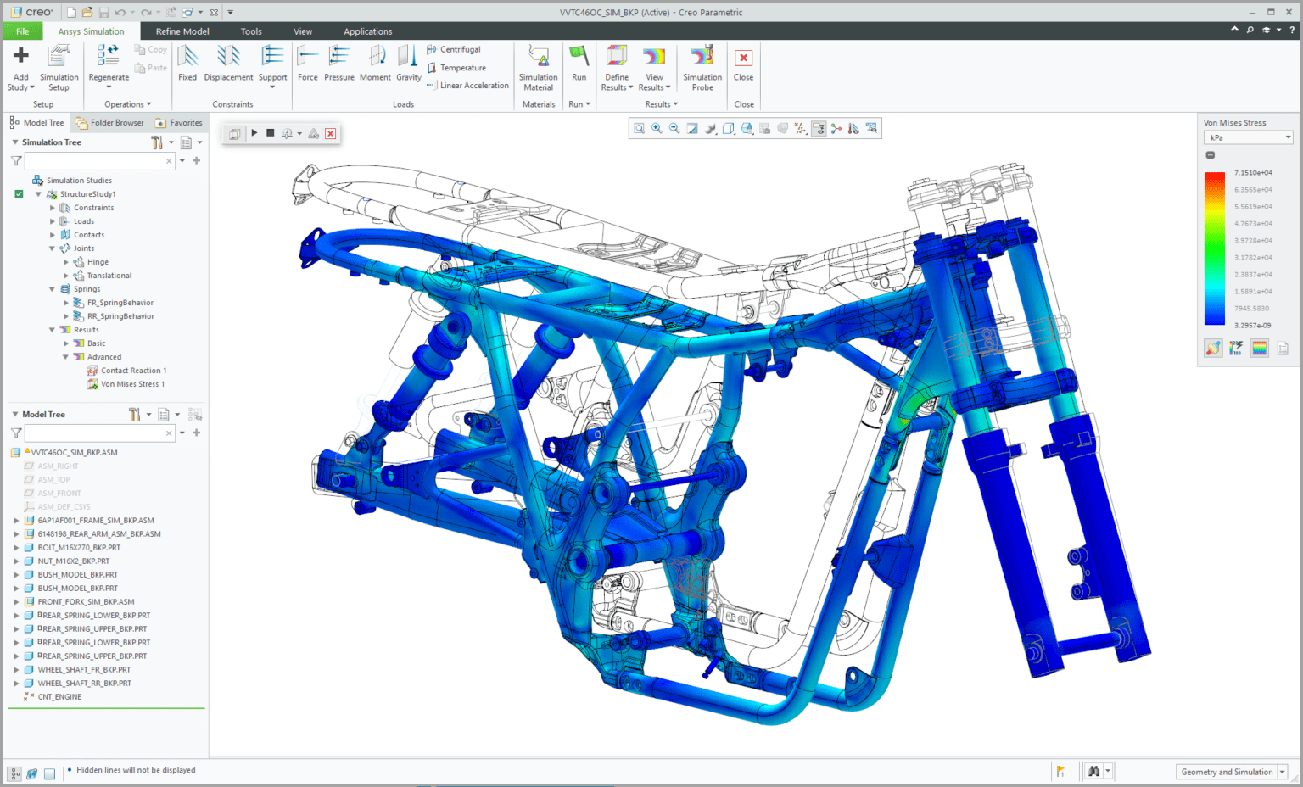Select the Simulation Probe tool
Screen dimensions: 1303x787
(x=702, y=68)
